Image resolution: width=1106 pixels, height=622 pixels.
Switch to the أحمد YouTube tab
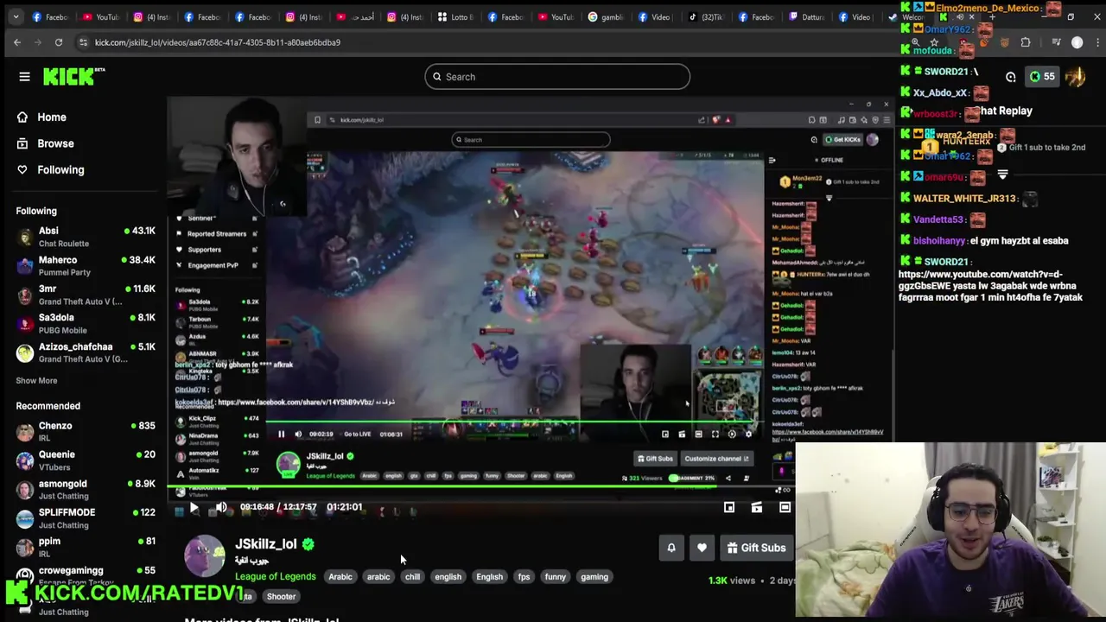tap(356, 16)
